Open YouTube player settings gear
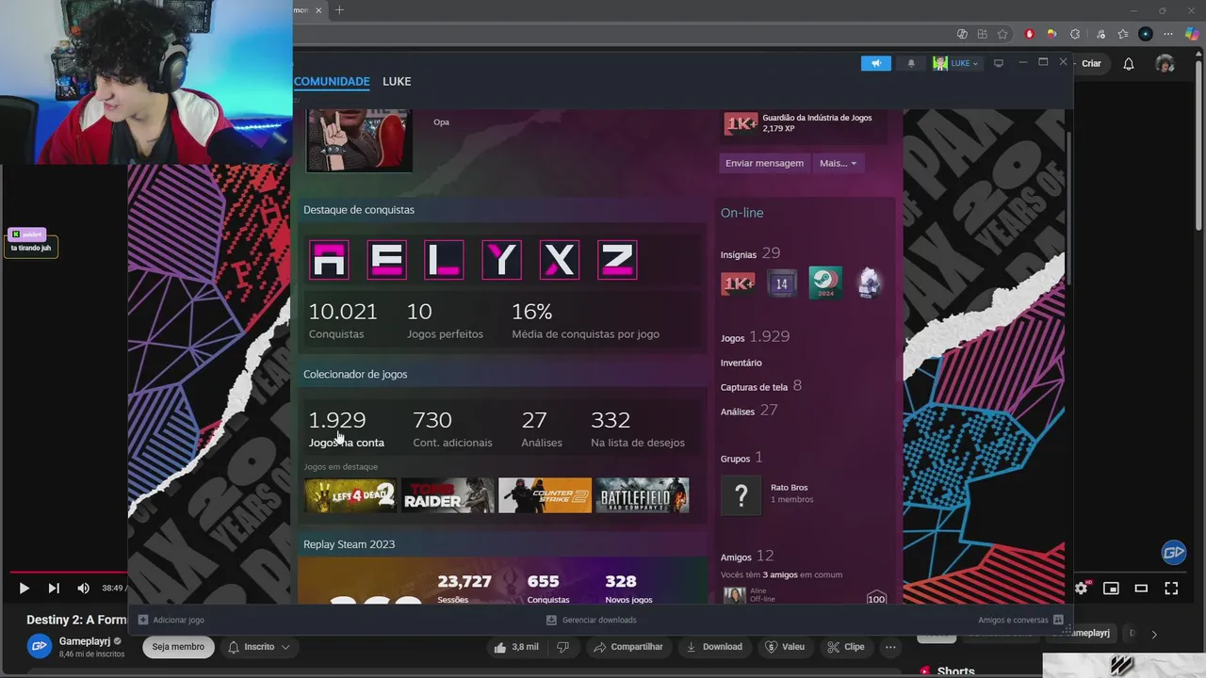The height and width of the screenshot is (678, 1206). tap(1081, 589)
